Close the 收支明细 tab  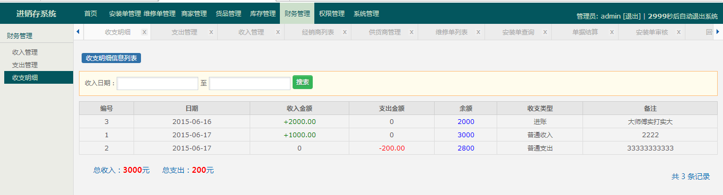coord(144,32)
